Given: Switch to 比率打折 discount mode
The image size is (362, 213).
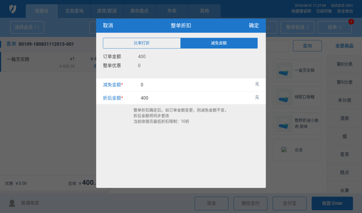Looking at the screenshot, I should click(x=142, y=43).
